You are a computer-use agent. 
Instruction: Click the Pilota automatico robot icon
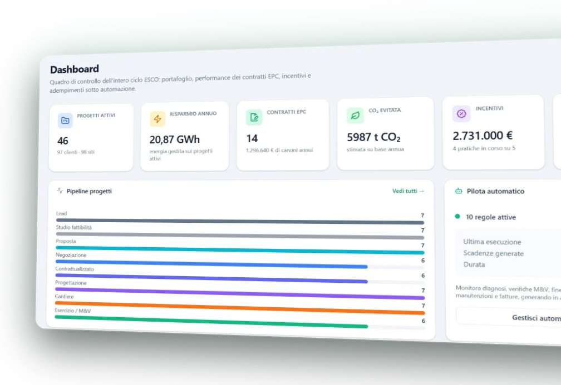459,191
